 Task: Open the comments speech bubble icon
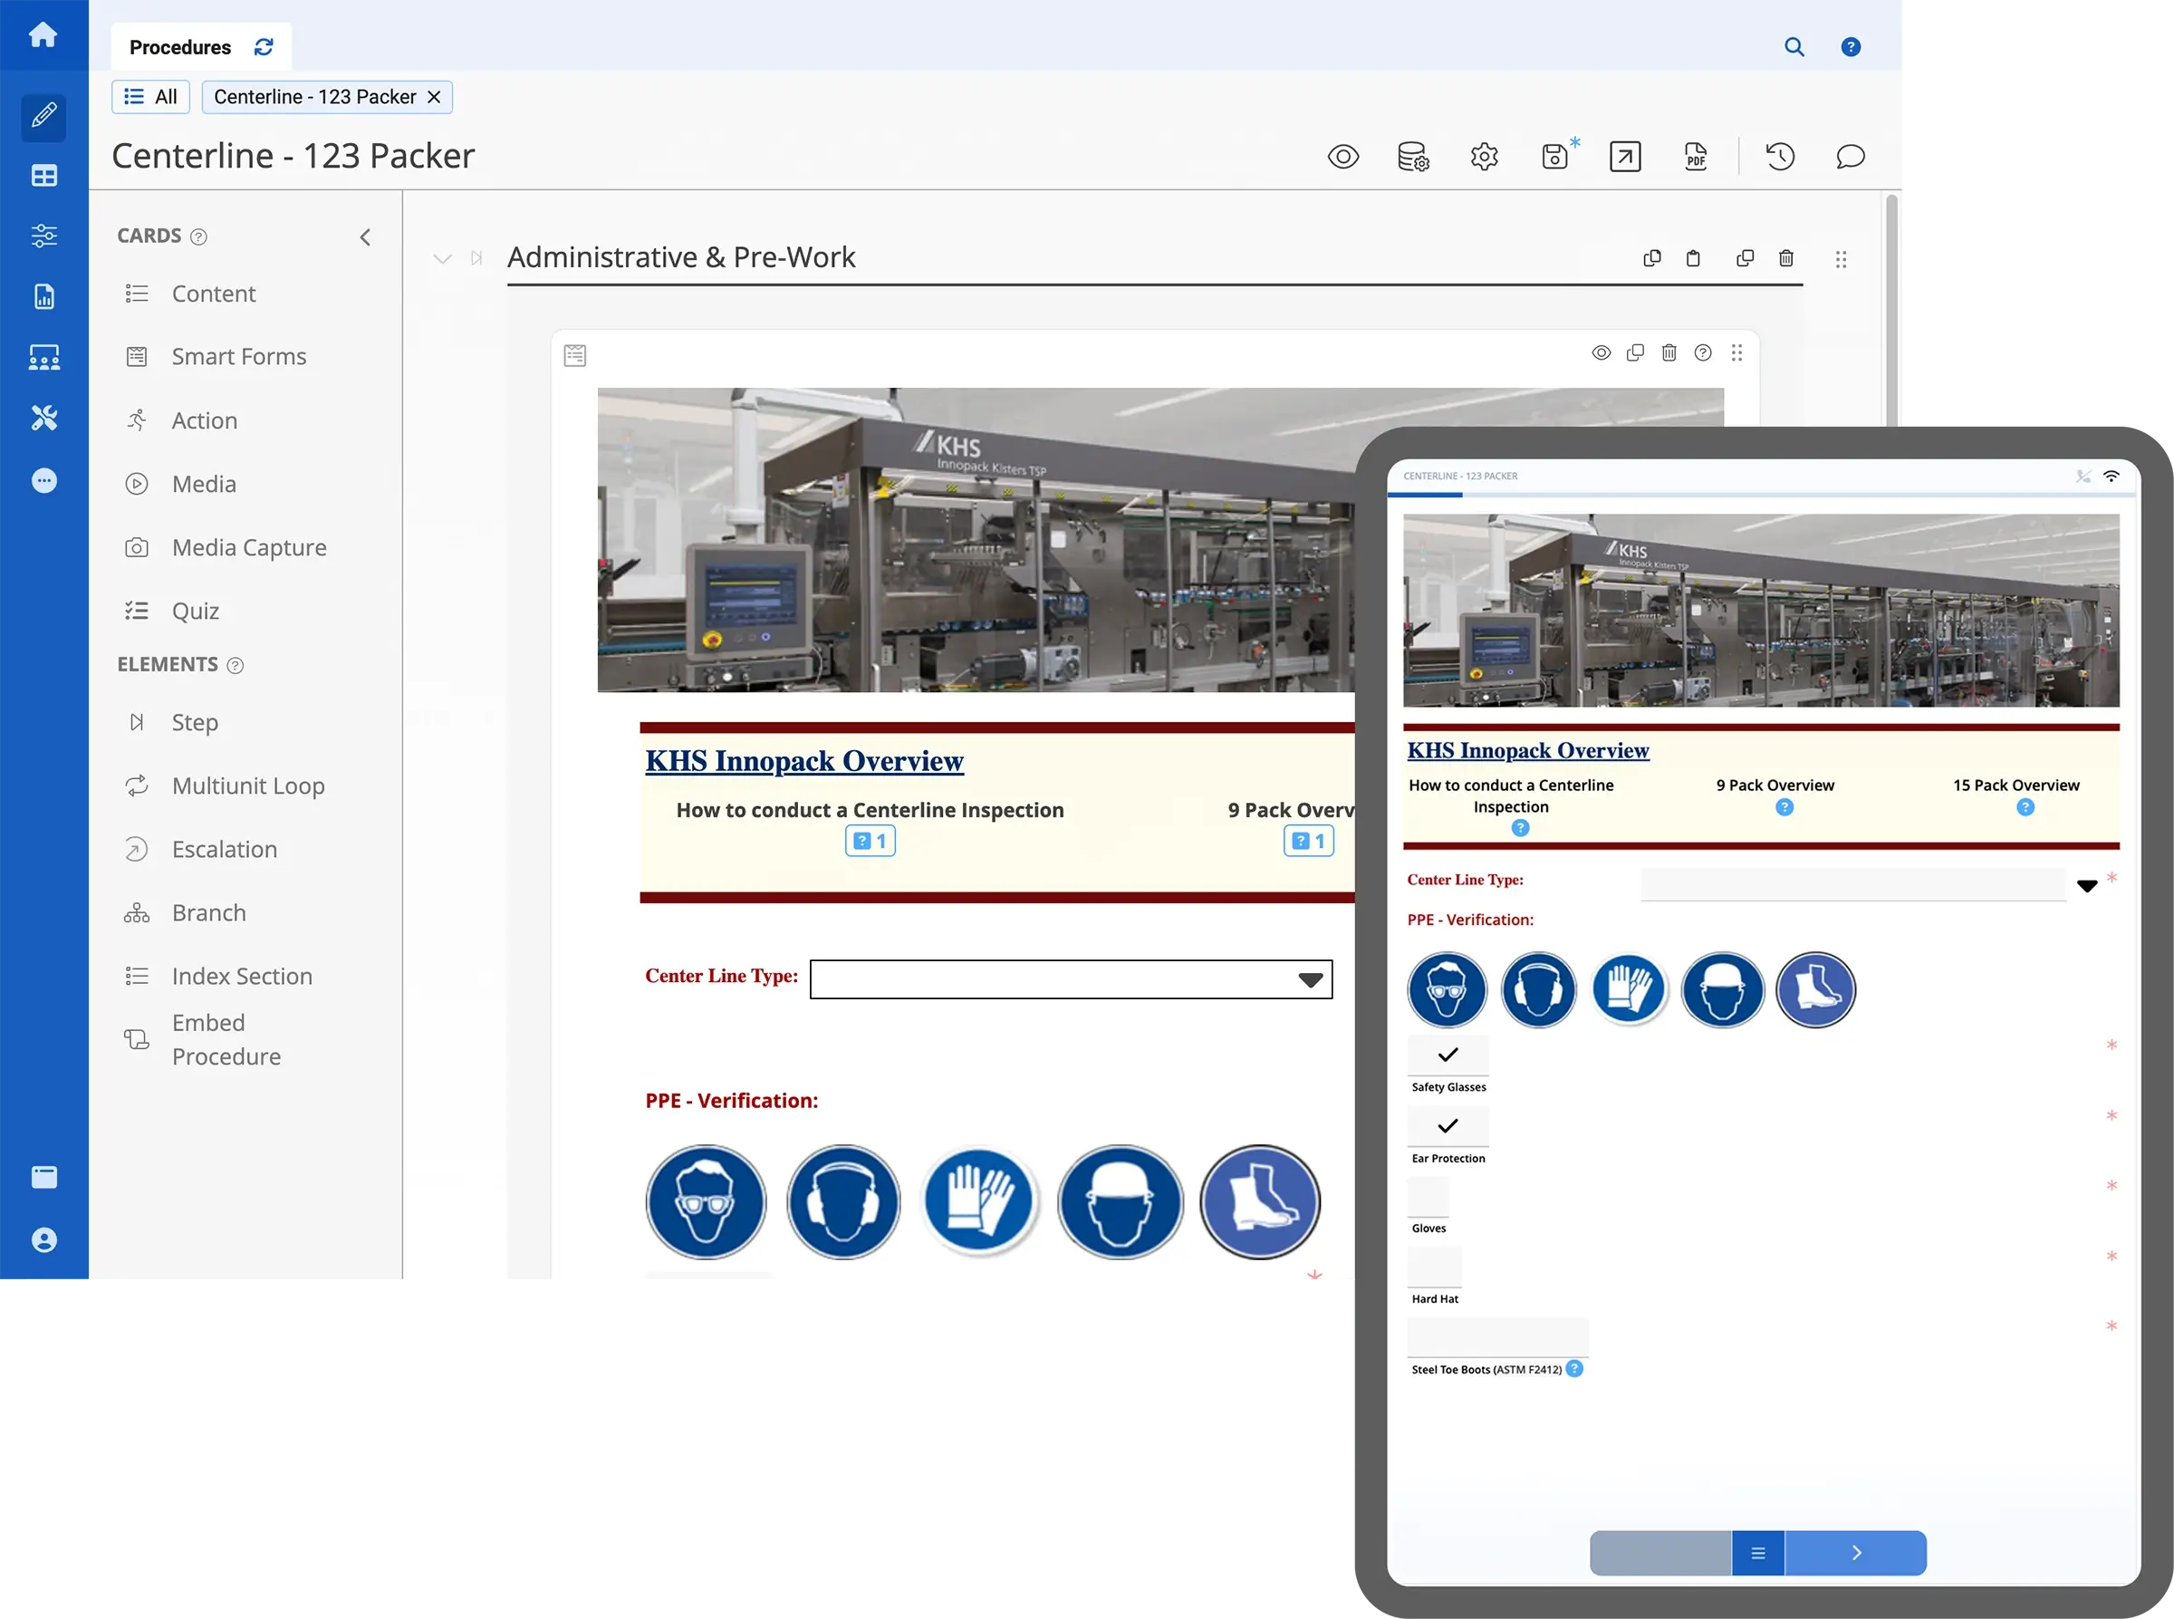(1850, 157)
